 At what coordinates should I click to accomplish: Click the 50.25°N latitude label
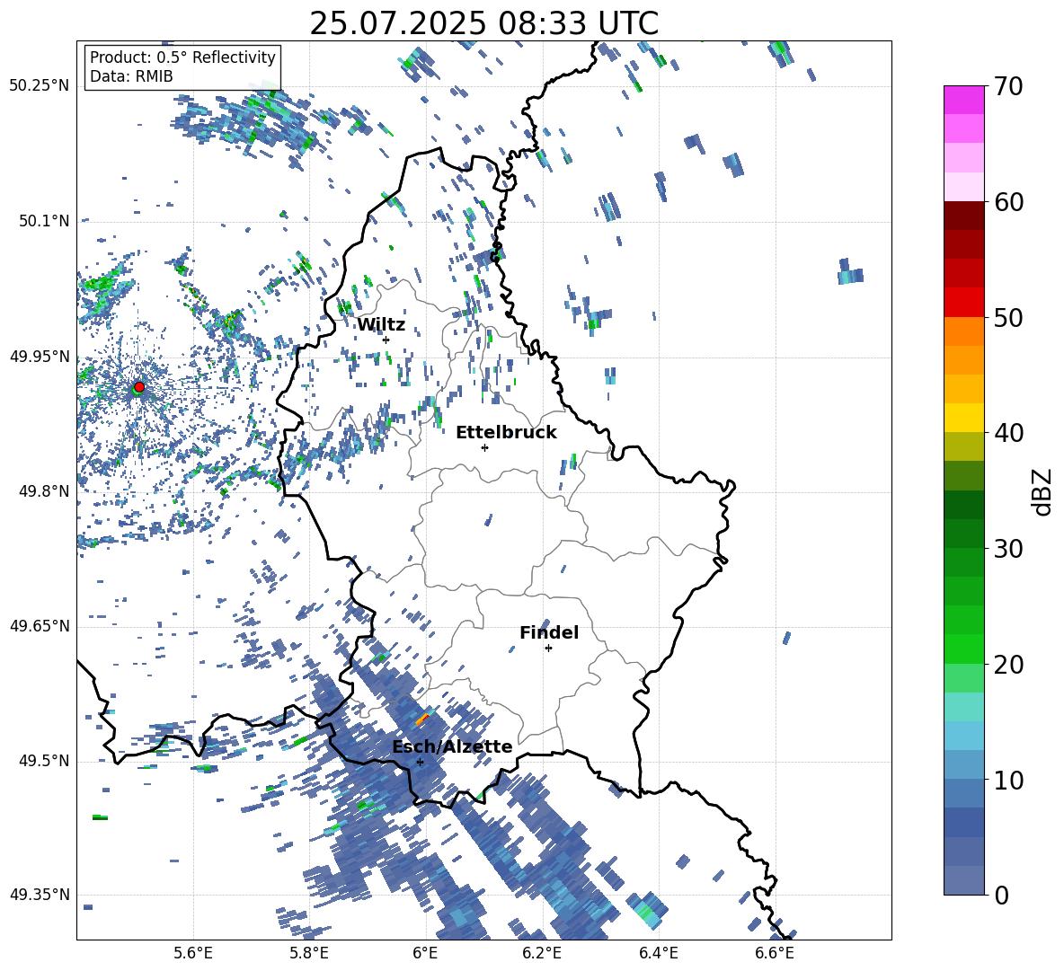40,86
